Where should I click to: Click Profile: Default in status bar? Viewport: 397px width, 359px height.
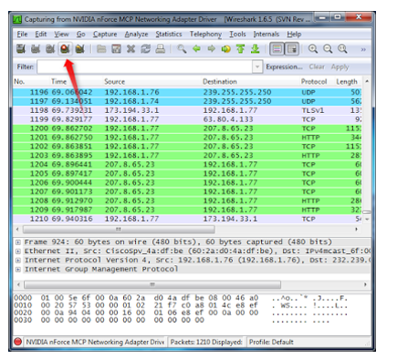[x=271, y=342]
